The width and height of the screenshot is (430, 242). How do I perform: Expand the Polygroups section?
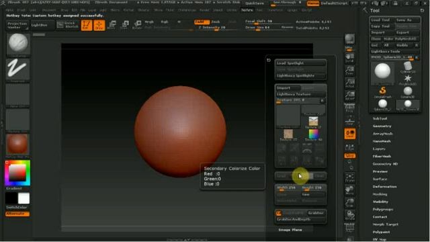383,209
